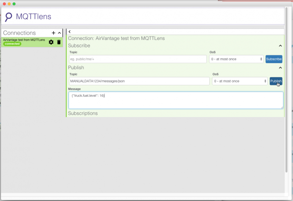Add a new connection with plus icon
This screenshot has height=201, width=293.
[x=53, y=33]
